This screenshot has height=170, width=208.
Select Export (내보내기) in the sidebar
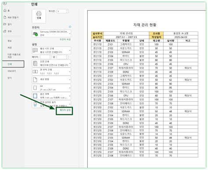pos(12,71)
